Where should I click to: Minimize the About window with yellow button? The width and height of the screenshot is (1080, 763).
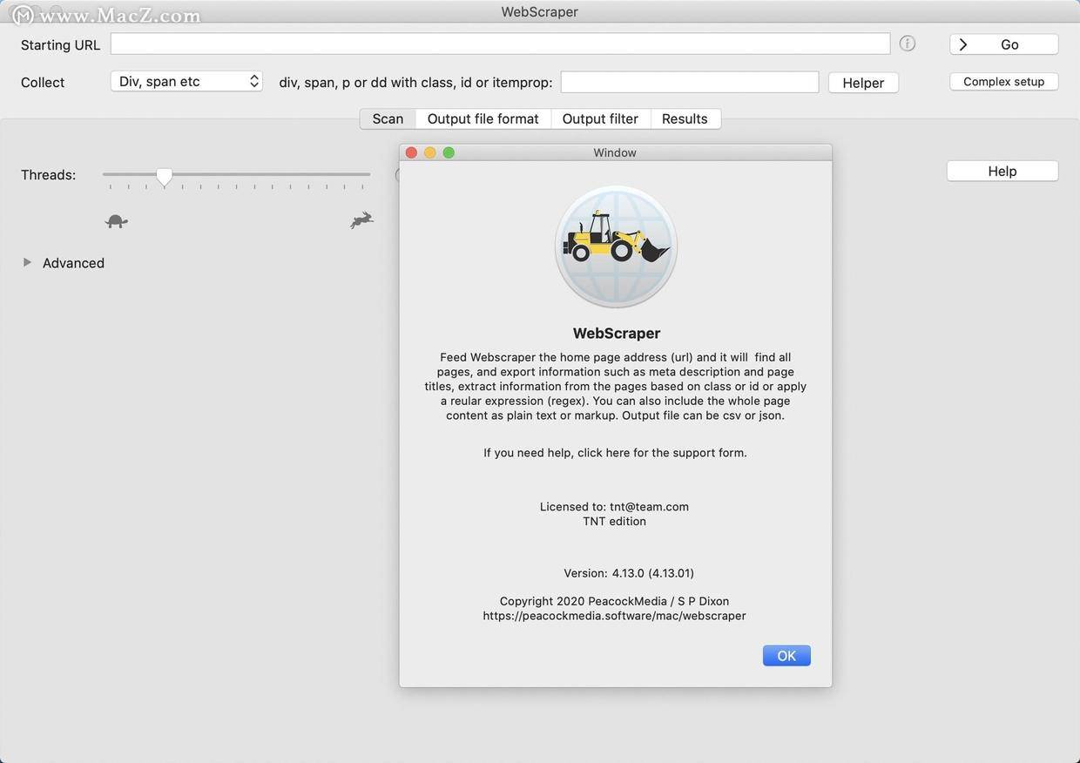pos(430,152)
